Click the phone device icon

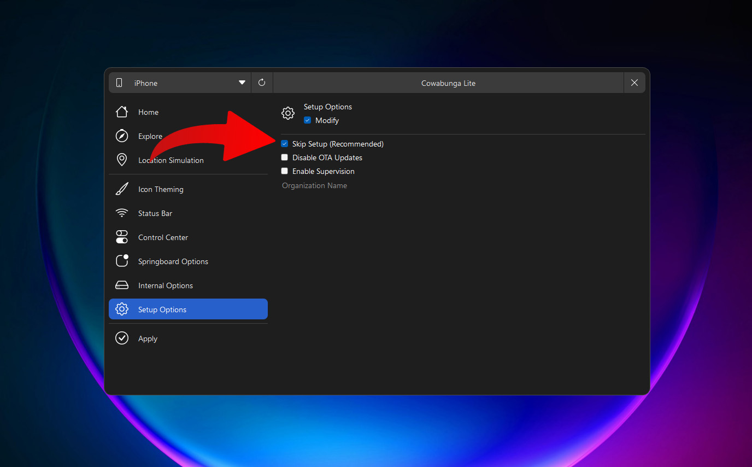tap(119, 83)
